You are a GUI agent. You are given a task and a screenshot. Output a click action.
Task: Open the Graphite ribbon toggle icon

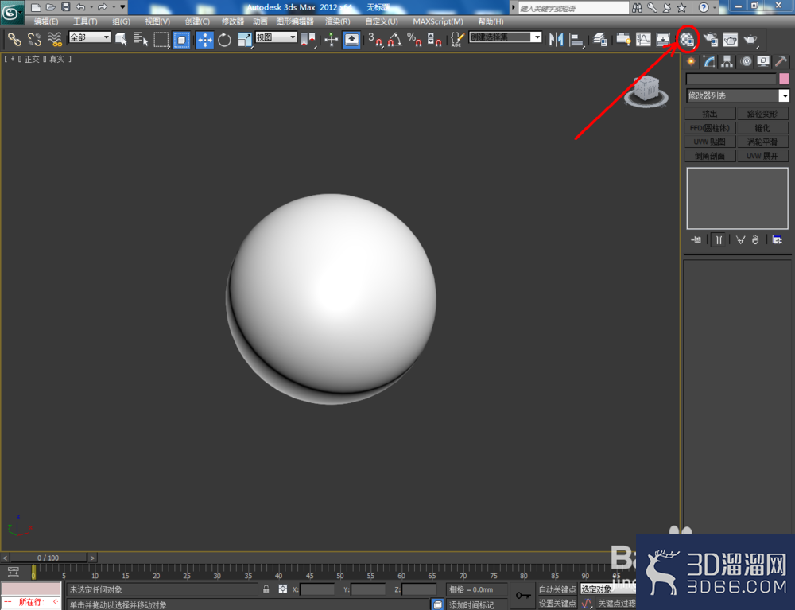623,39
